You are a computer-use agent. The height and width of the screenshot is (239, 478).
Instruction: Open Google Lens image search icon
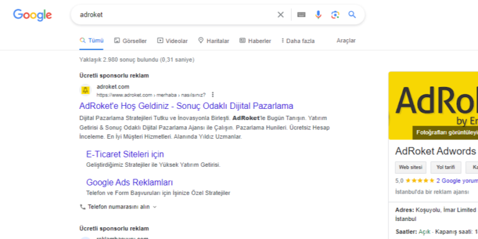pyautogui.click(x=335, y=15)
